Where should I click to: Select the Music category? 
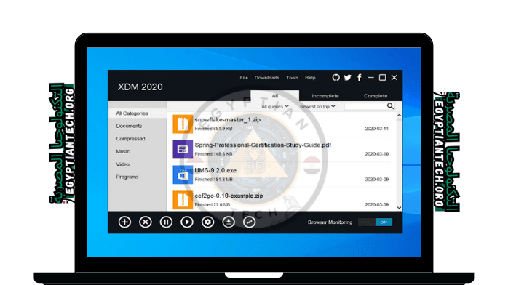coord(122,151)
